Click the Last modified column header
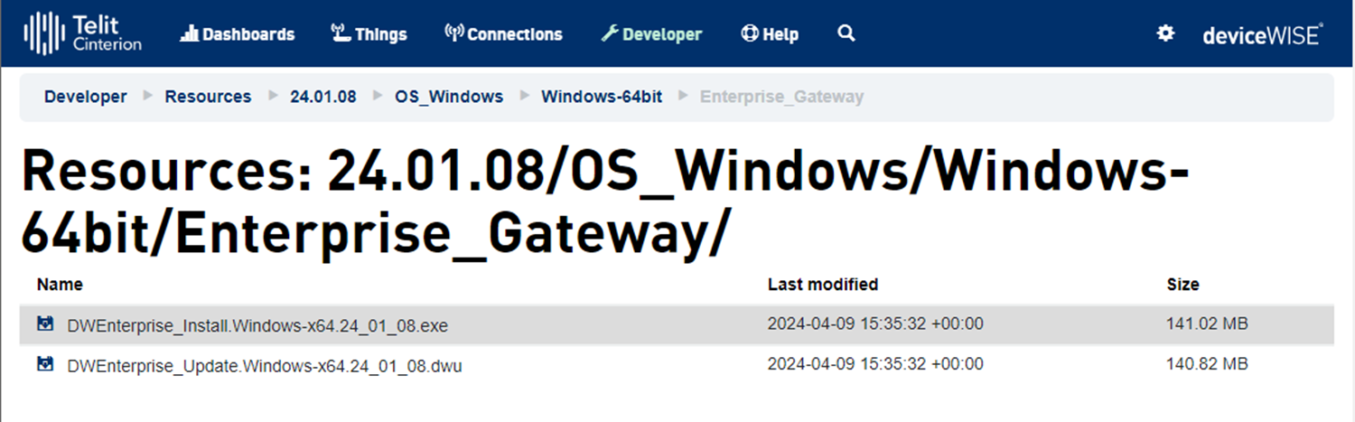Image resolution: width=1355 pixels, height=422 pixels. pyautogui.click(x=823, y=285)
